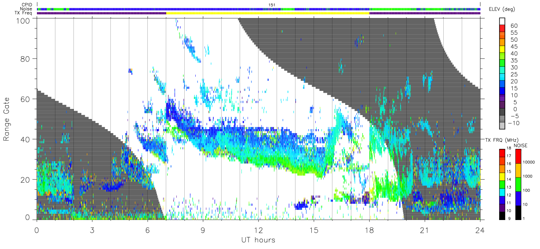Click the red 55–60 degree elevation swatch
This screenshot has height=249, width=540.
tap(502, 29)
